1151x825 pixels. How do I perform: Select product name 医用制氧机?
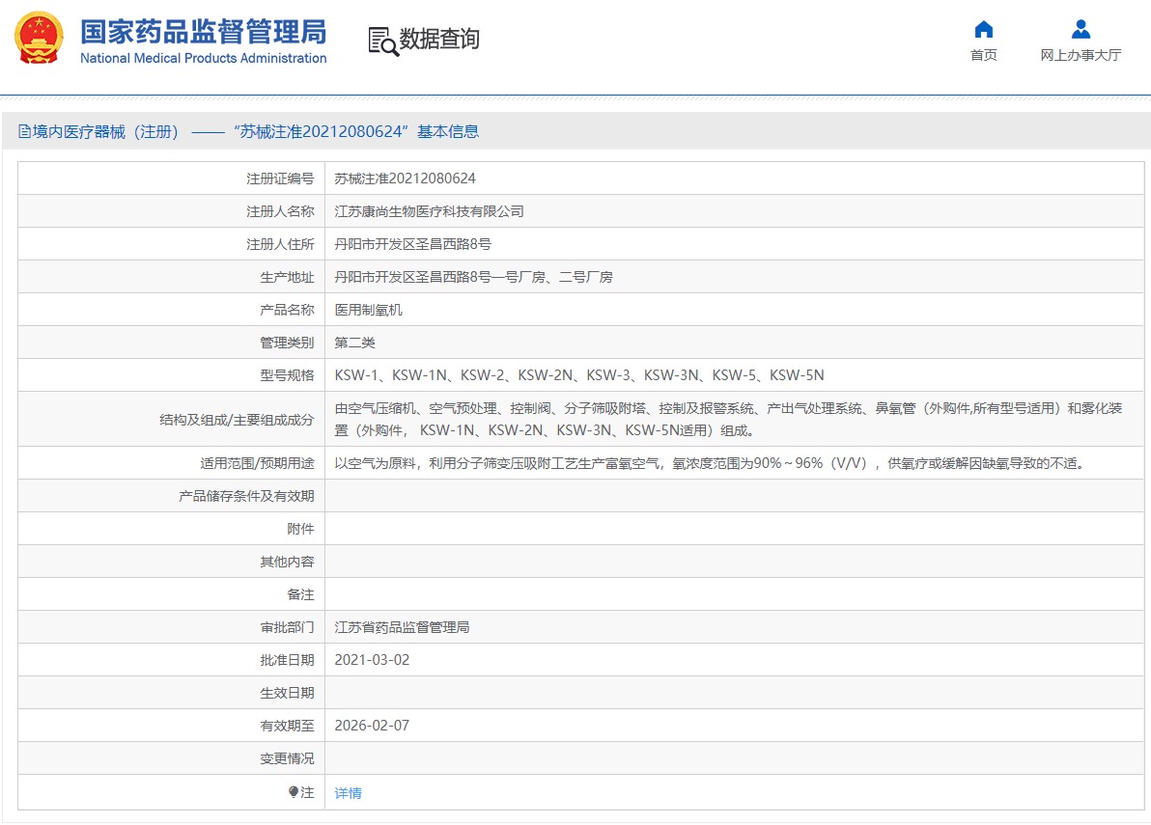coord(369,310)
